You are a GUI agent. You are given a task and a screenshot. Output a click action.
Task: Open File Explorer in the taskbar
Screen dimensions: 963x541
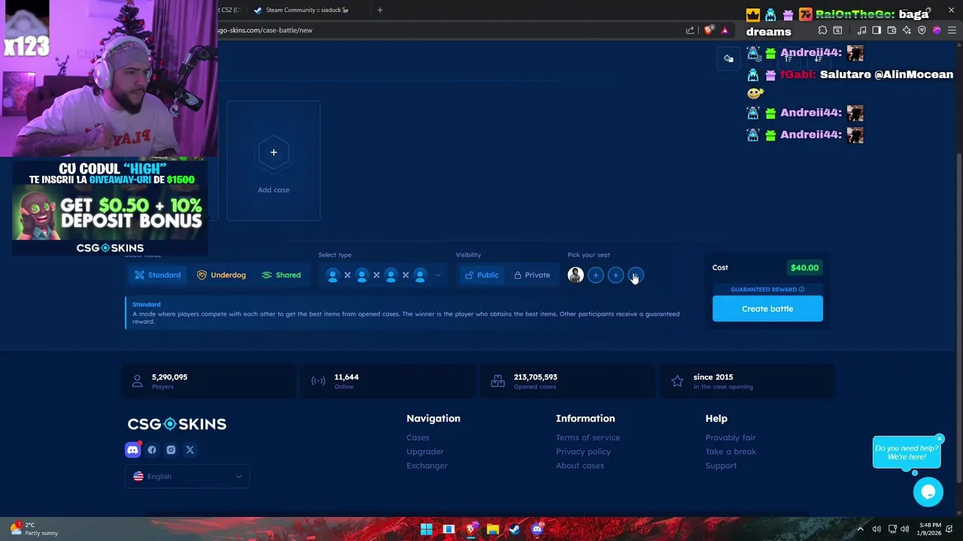coord(493,529)
